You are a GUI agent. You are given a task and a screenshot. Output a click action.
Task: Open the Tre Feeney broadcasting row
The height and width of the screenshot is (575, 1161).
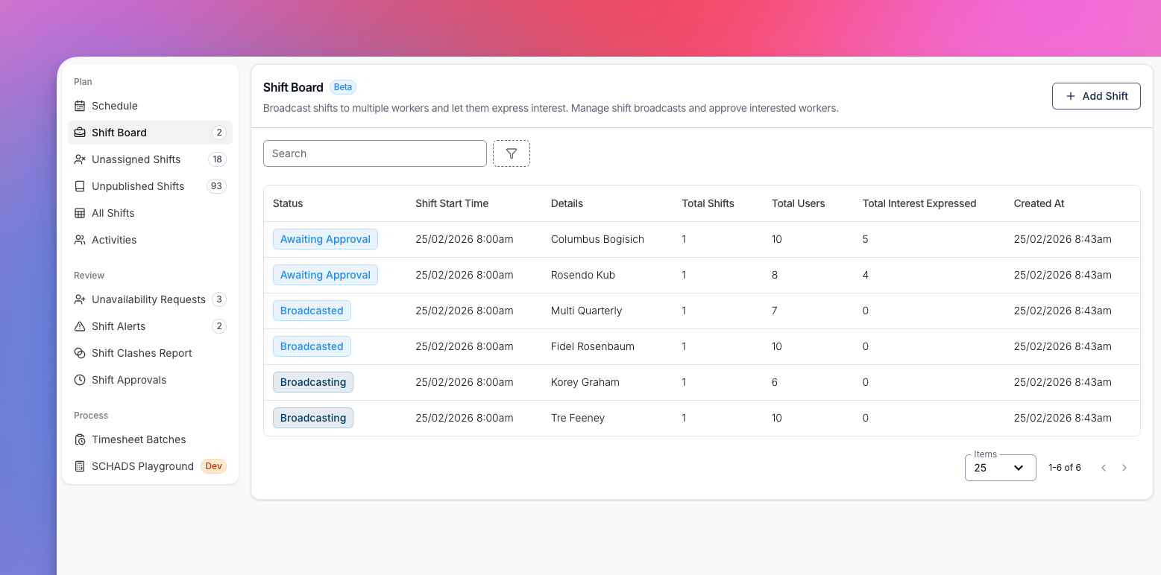(x=577, y=418)
